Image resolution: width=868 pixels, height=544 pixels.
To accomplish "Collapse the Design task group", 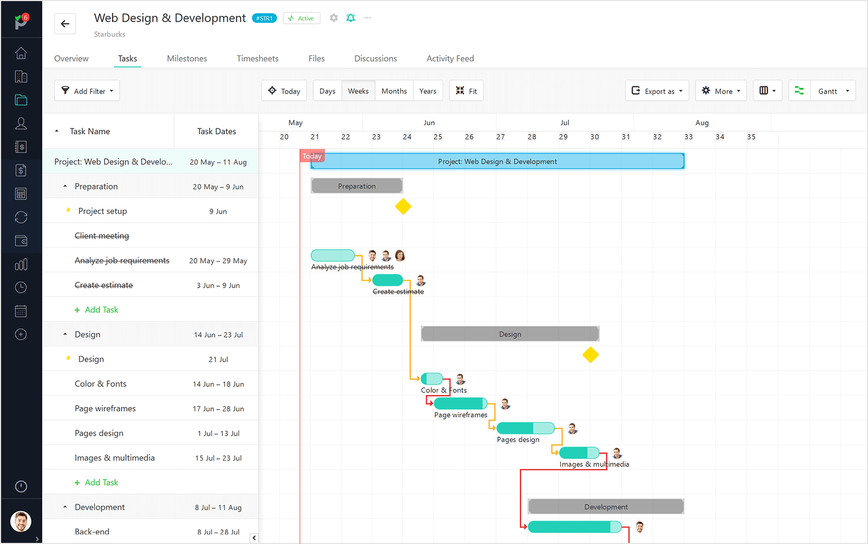I will (x=65, y=334).
